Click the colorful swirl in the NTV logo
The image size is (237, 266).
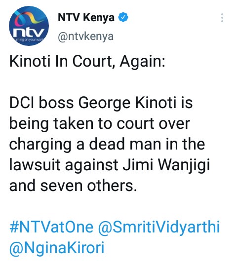(28, 18)
